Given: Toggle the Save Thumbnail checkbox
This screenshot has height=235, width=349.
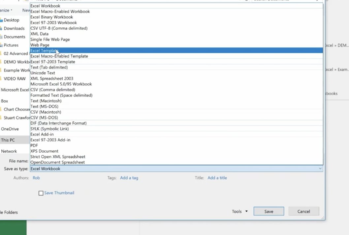Looking at the screenshot, I should click(x=41, y=193).
